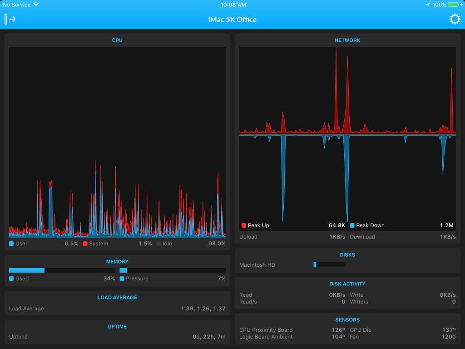This screenshot has height=349, width=465.
Task: Click the battery indicator in the status bar
Action: [x=452, y=5]
